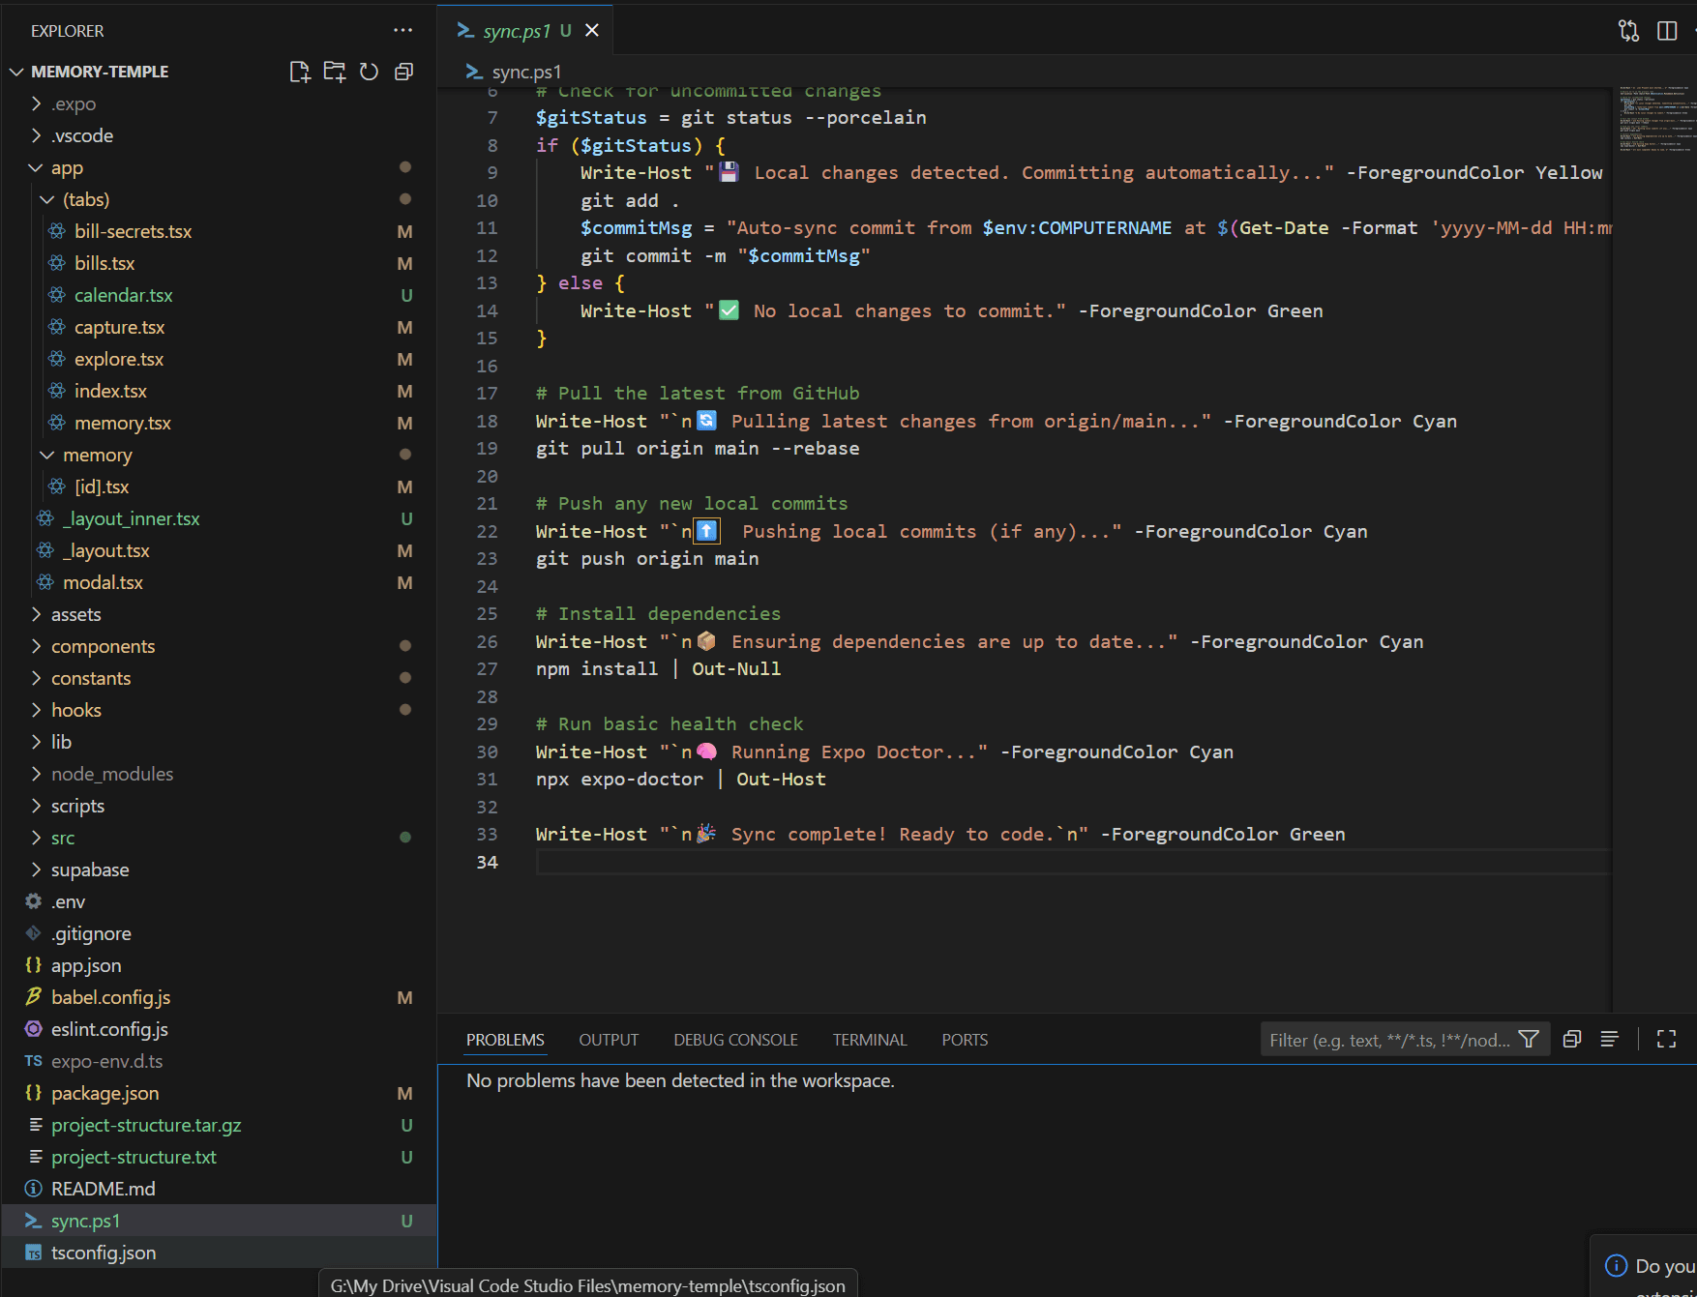Collapse all folders in Explorer
This screenshot has height=1297, width=1697.
[x=404, y=72]
